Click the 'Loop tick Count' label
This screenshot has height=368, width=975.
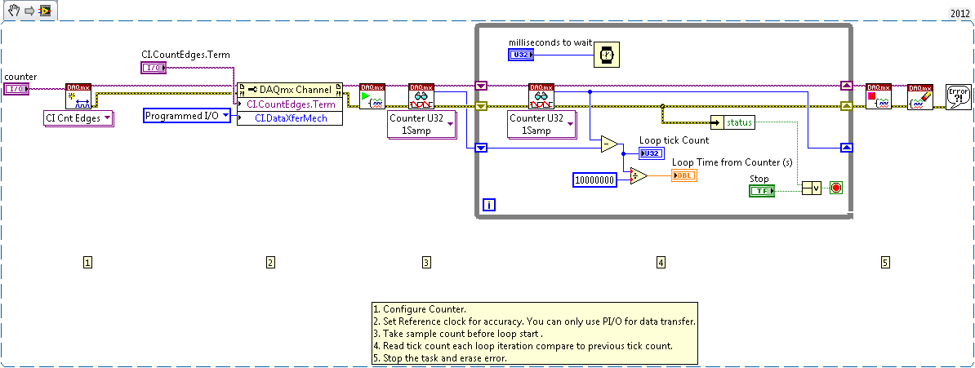pyautogui.click(x=674, y=140)
